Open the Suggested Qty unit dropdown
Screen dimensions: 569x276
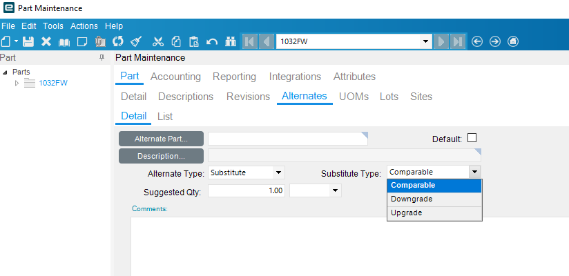pyautogui.click(x=336, y=190)
